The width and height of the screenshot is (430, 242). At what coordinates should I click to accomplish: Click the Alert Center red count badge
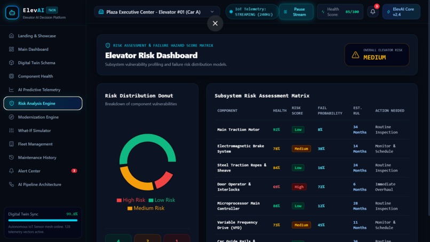coord(74,171)
